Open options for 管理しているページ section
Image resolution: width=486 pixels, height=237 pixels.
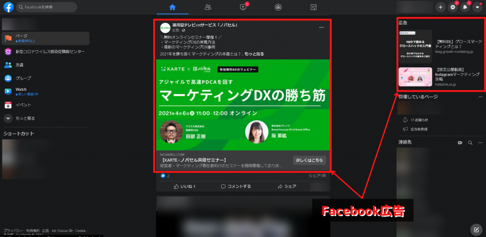click(x=480, y=97)
